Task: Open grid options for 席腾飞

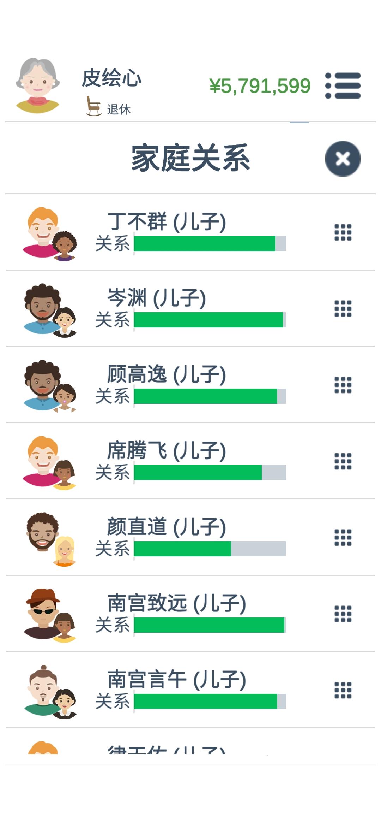Action: pos(343,461)
